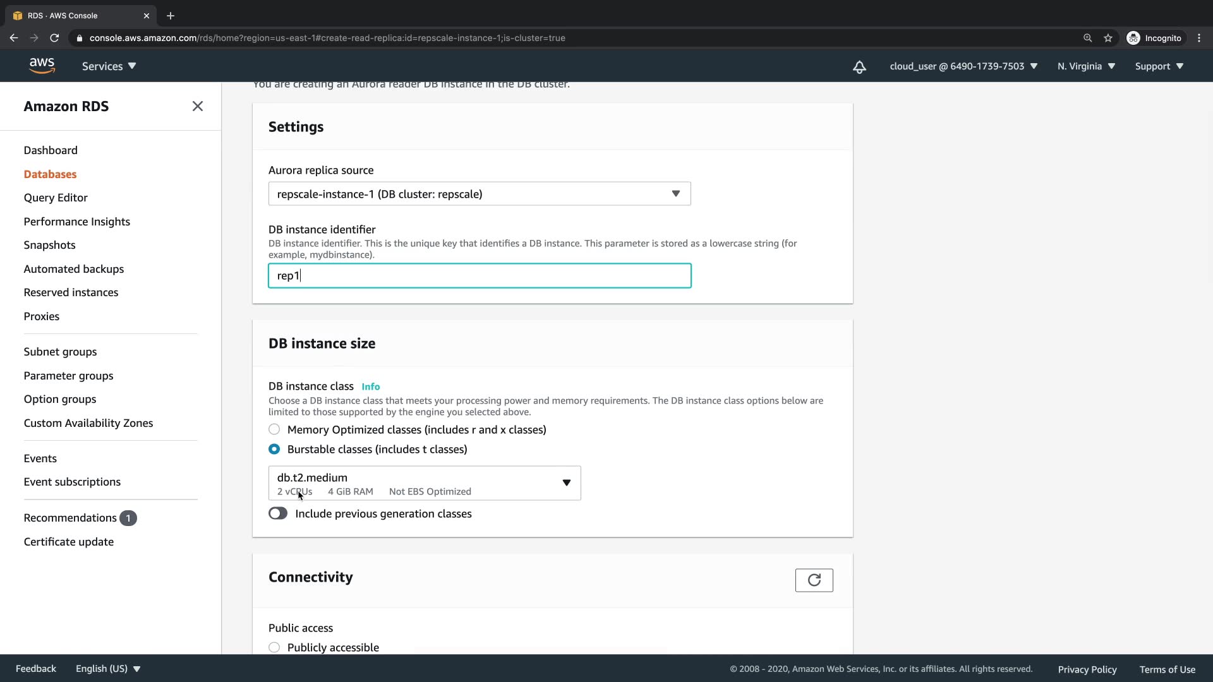Click the AWS logo home icon

[x=42, y=66]
